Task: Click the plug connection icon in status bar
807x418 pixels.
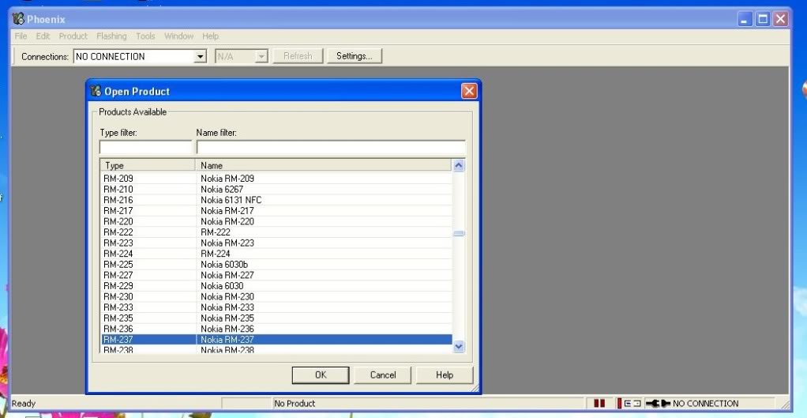Action: [x=658, y=404]
